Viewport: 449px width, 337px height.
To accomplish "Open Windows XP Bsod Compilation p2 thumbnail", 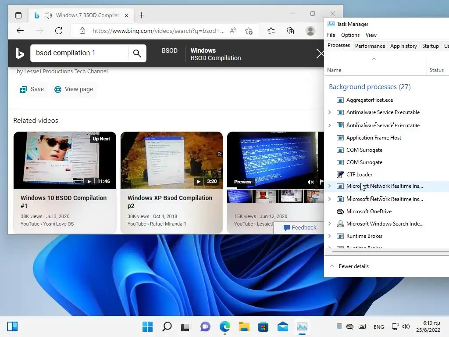I will pyautogui.click(x=171, y=160).
